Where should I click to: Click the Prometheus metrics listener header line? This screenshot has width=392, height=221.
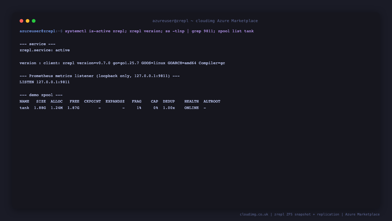(x=100, y=76)
